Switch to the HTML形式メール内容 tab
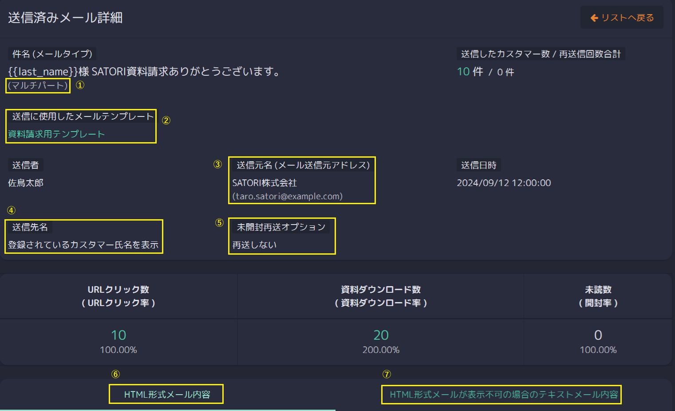The height and width of the screenshot is (411, 675). pos(167,394)
